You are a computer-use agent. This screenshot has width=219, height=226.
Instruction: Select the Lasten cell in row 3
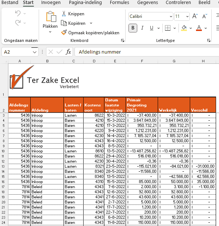point(73,115)
